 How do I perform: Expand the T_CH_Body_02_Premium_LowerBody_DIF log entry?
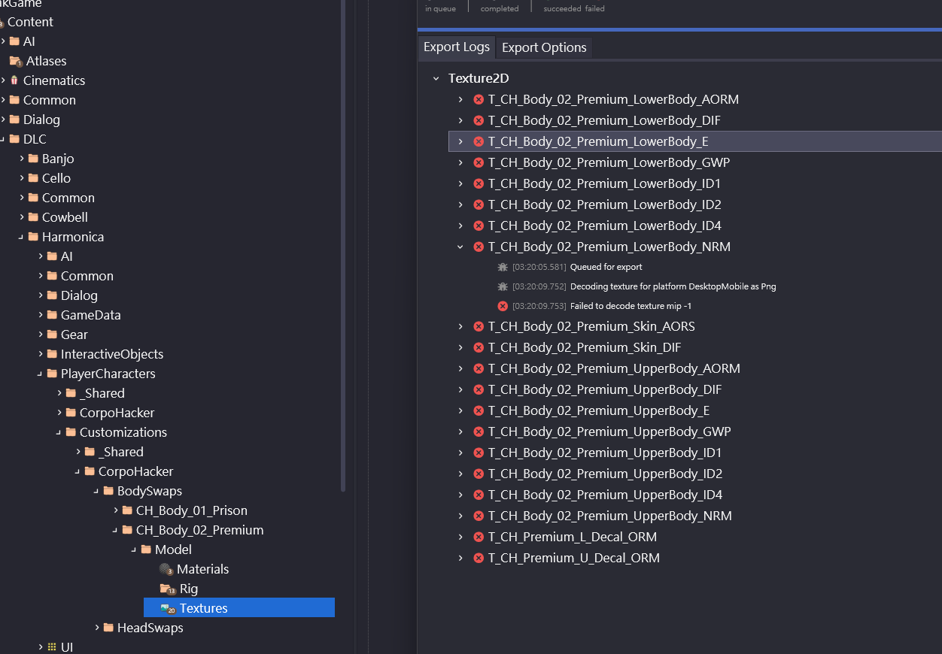[x=460, y=120]
